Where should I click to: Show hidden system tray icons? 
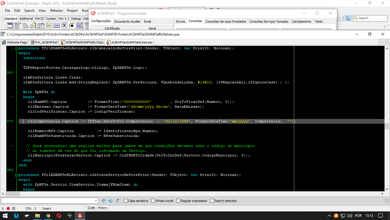click(329, 215)
